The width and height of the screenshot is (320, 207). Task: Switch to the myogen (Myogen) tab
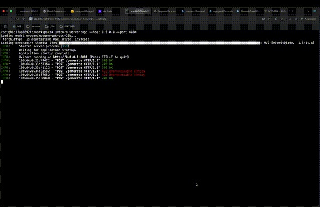[83, 11]
